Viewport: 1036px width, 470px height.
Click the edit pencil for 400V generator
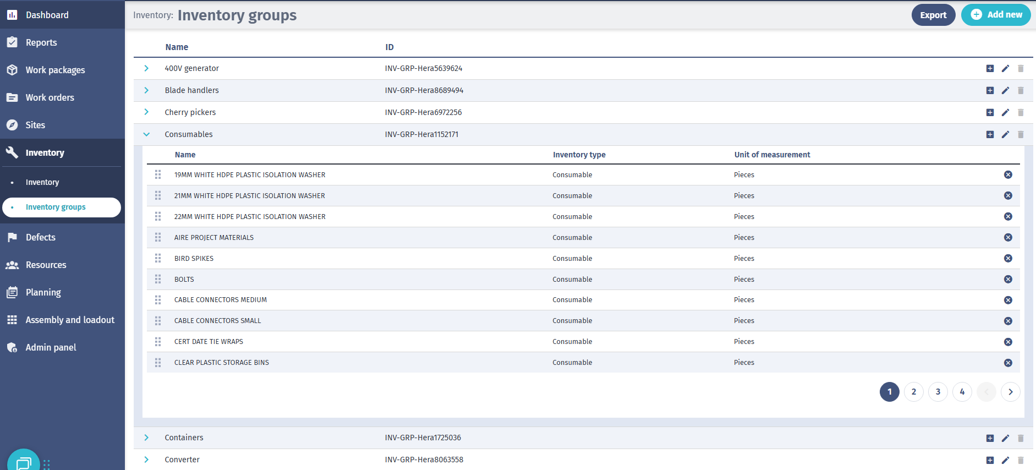click(1005, 68)
